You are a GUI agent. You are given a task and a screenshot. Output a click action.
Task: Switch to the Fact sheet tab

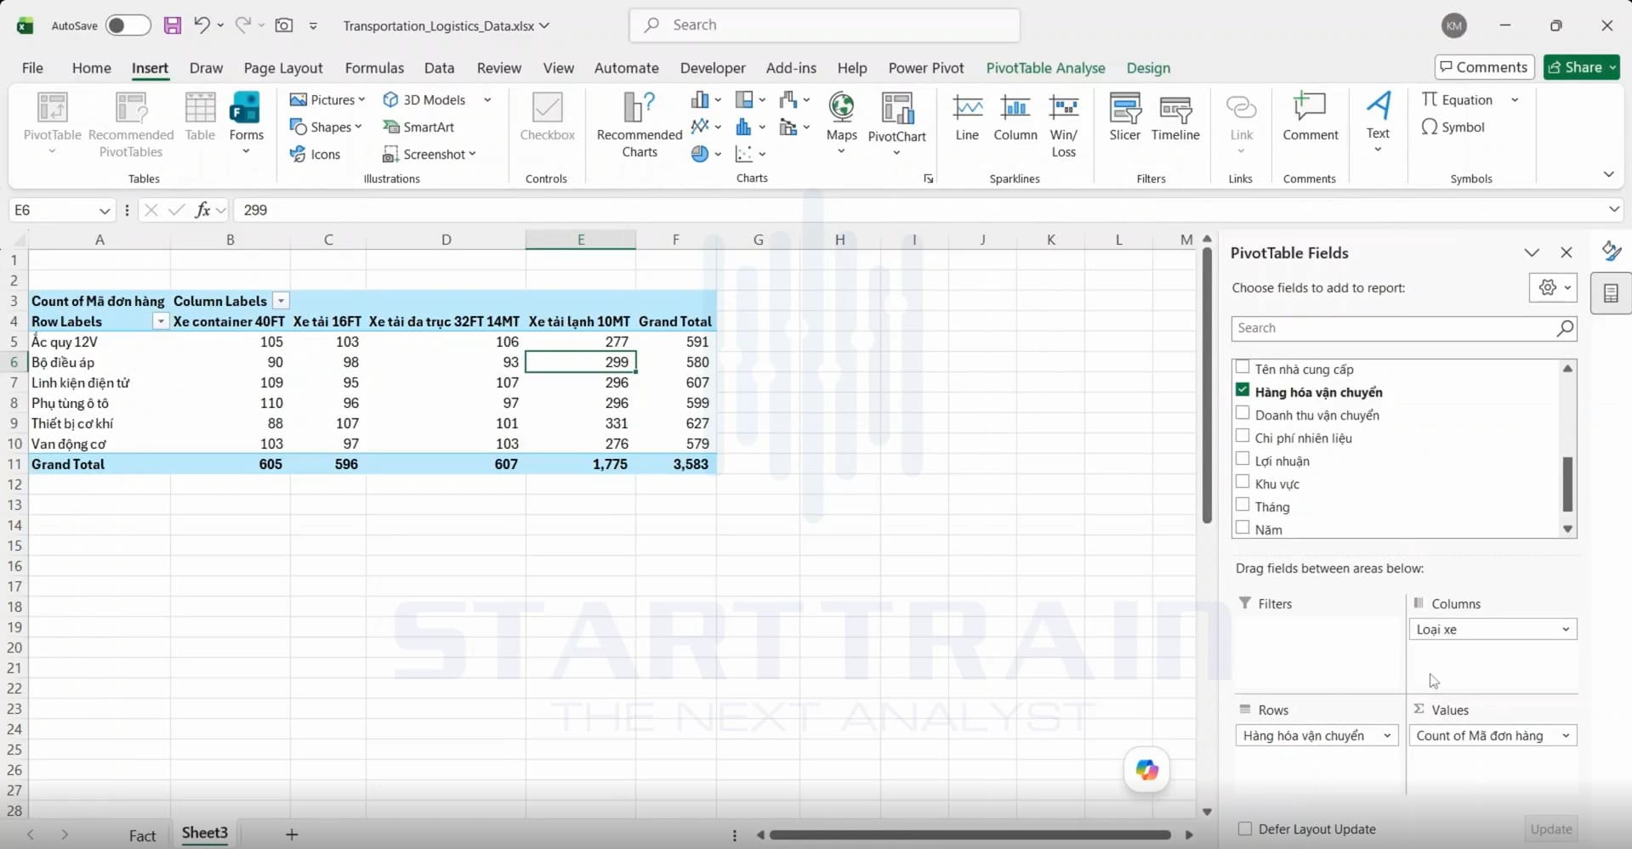pos(142,835)
